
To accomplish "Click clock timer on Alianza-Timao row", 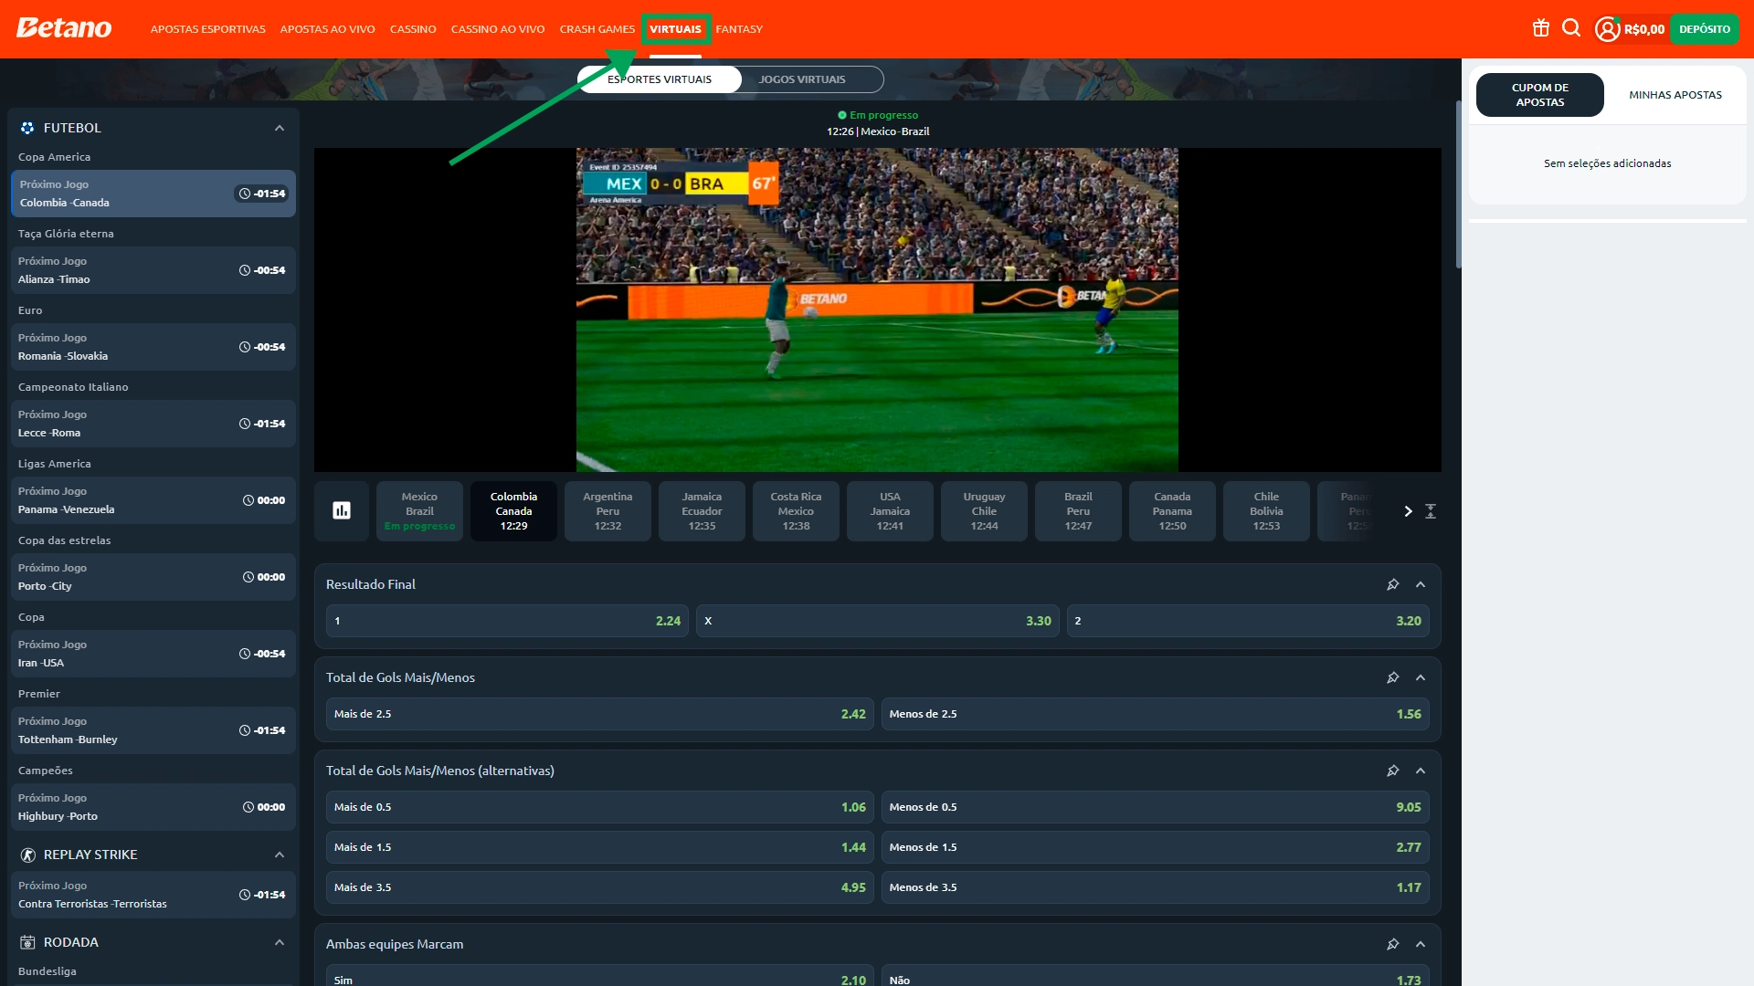I will (x=262, y=270).
